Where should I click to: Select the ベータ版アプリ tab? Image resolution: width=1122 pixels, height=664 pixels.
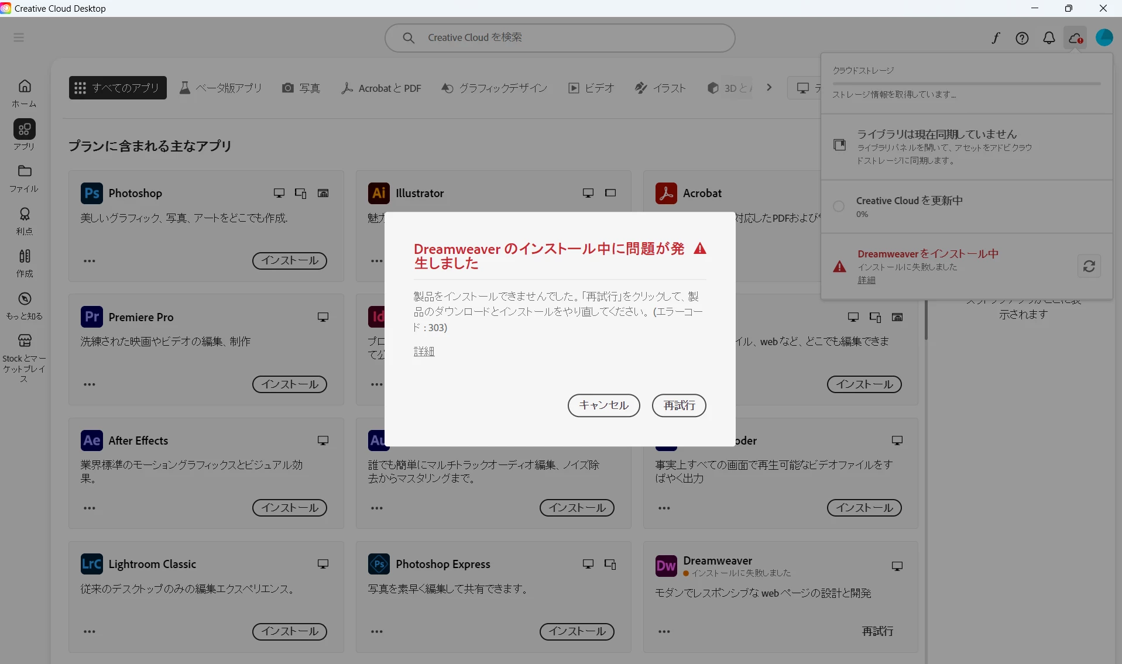220,88
